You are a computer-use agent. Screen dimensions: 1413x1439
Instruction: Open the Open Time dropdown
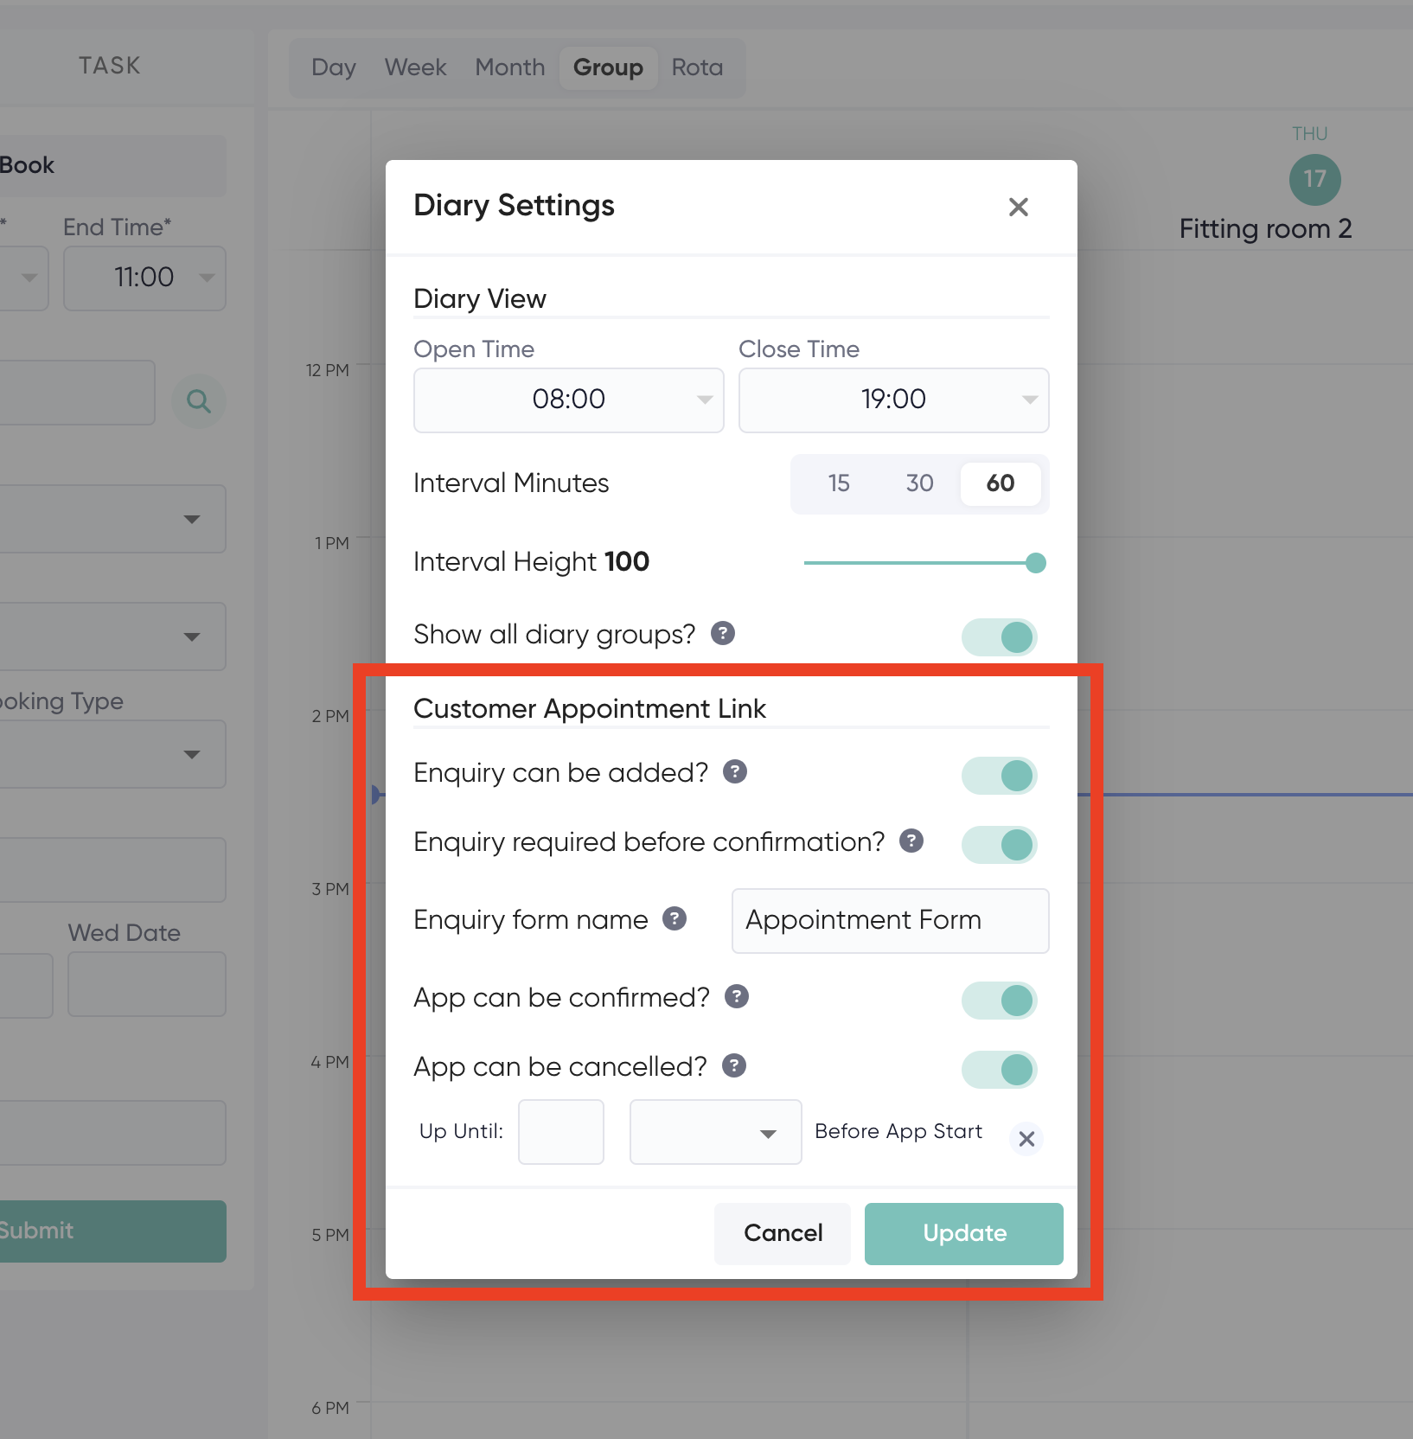(x=568, y=400)
